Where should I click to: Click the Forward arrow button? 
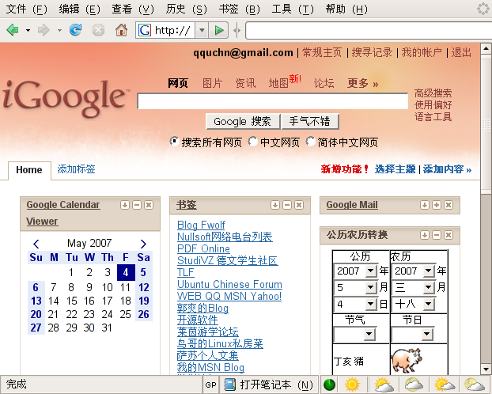(x=44, y=30)
